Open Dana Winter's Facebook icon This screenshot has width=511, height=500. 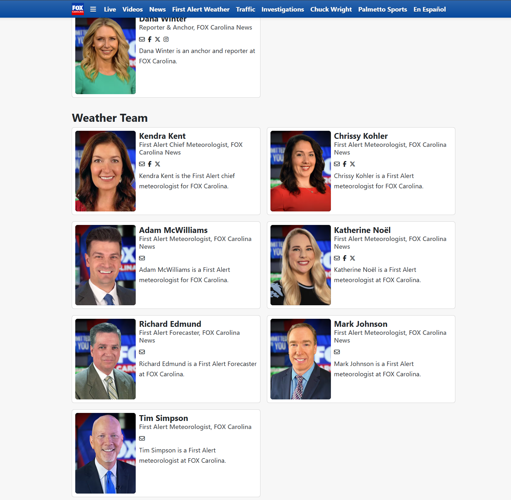pos(150,39)
